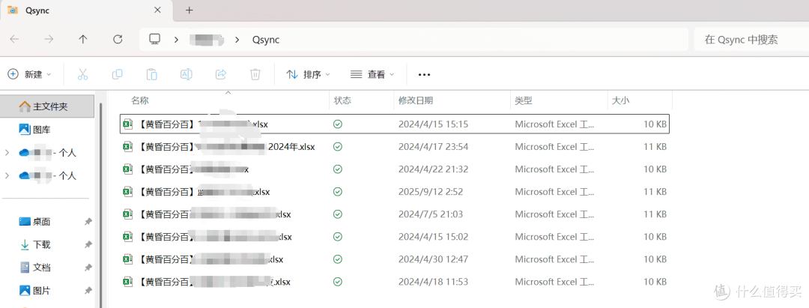The image size is (809, 308).
Task: Open 下载 in quick access
Action: [x=42, y=244]
